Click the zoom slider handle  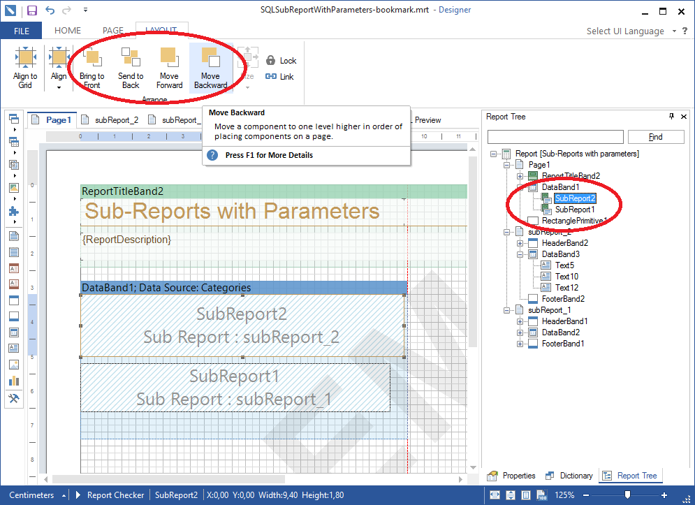pos(627,495)
